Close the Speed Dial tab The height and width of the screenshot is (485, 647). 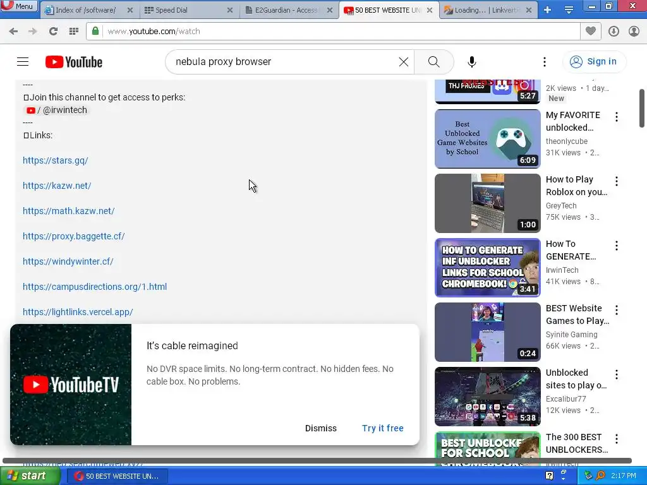pos(230,10)
